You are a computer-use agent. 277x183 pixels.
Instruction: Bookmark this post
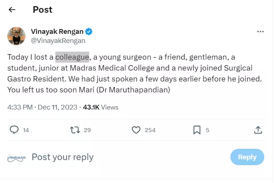(197, 130)
